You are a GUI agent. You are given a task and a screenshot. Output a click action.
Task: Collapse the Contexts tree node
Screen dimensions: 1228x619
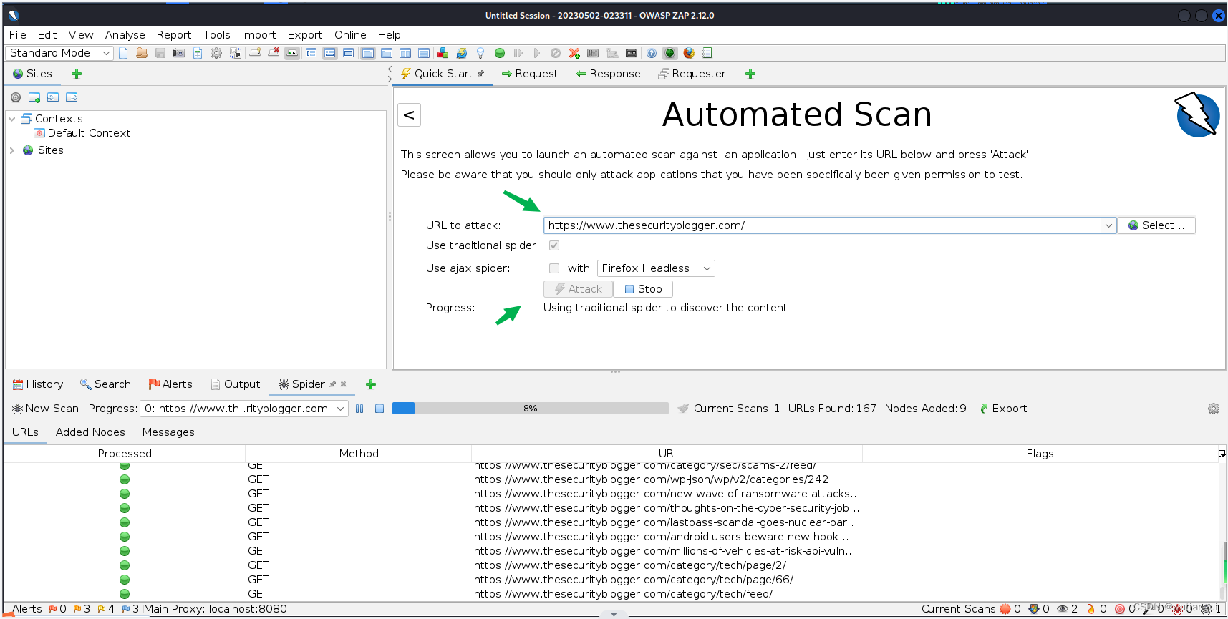point(11,119)
